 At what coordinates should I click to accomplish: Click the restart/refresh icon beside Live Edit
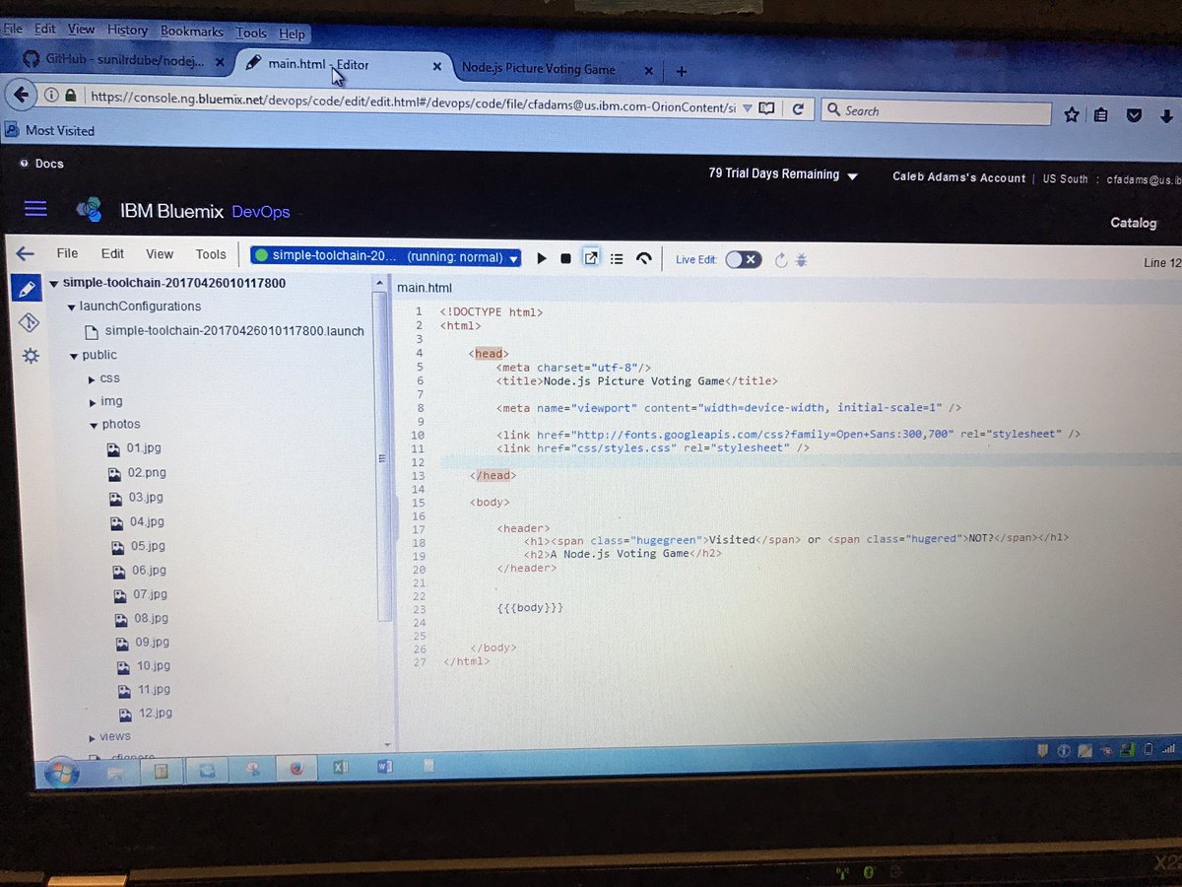coord(783,259)
